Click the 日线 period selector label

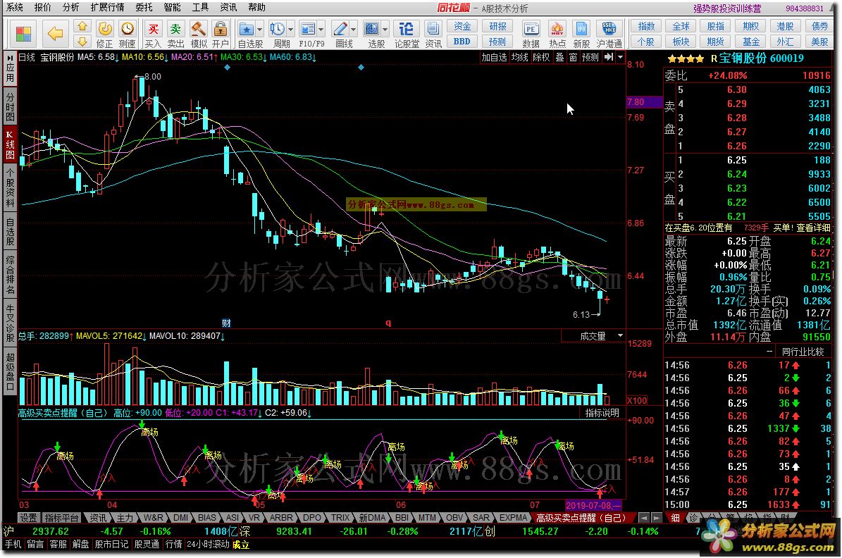point(27,57)
